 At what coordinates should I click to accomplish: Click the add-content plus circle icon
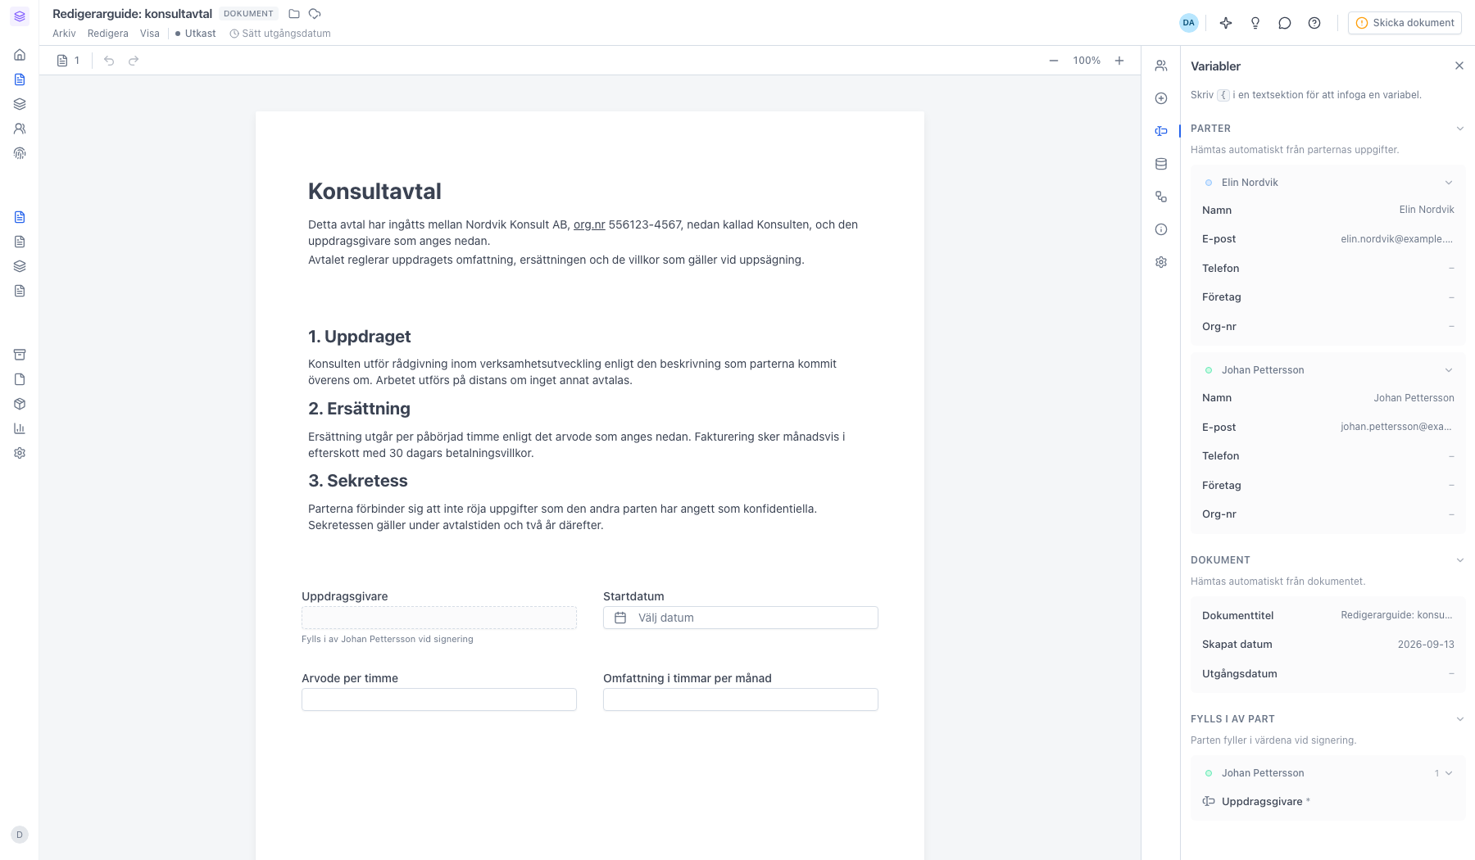pos(1161,98)
